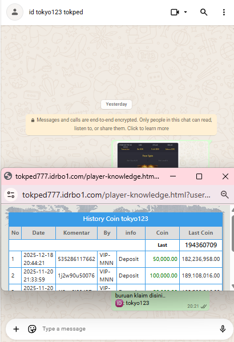Click the 'History Coin tokyo123' header
Viewport: 234px width, 342px height.
point(116,219)
